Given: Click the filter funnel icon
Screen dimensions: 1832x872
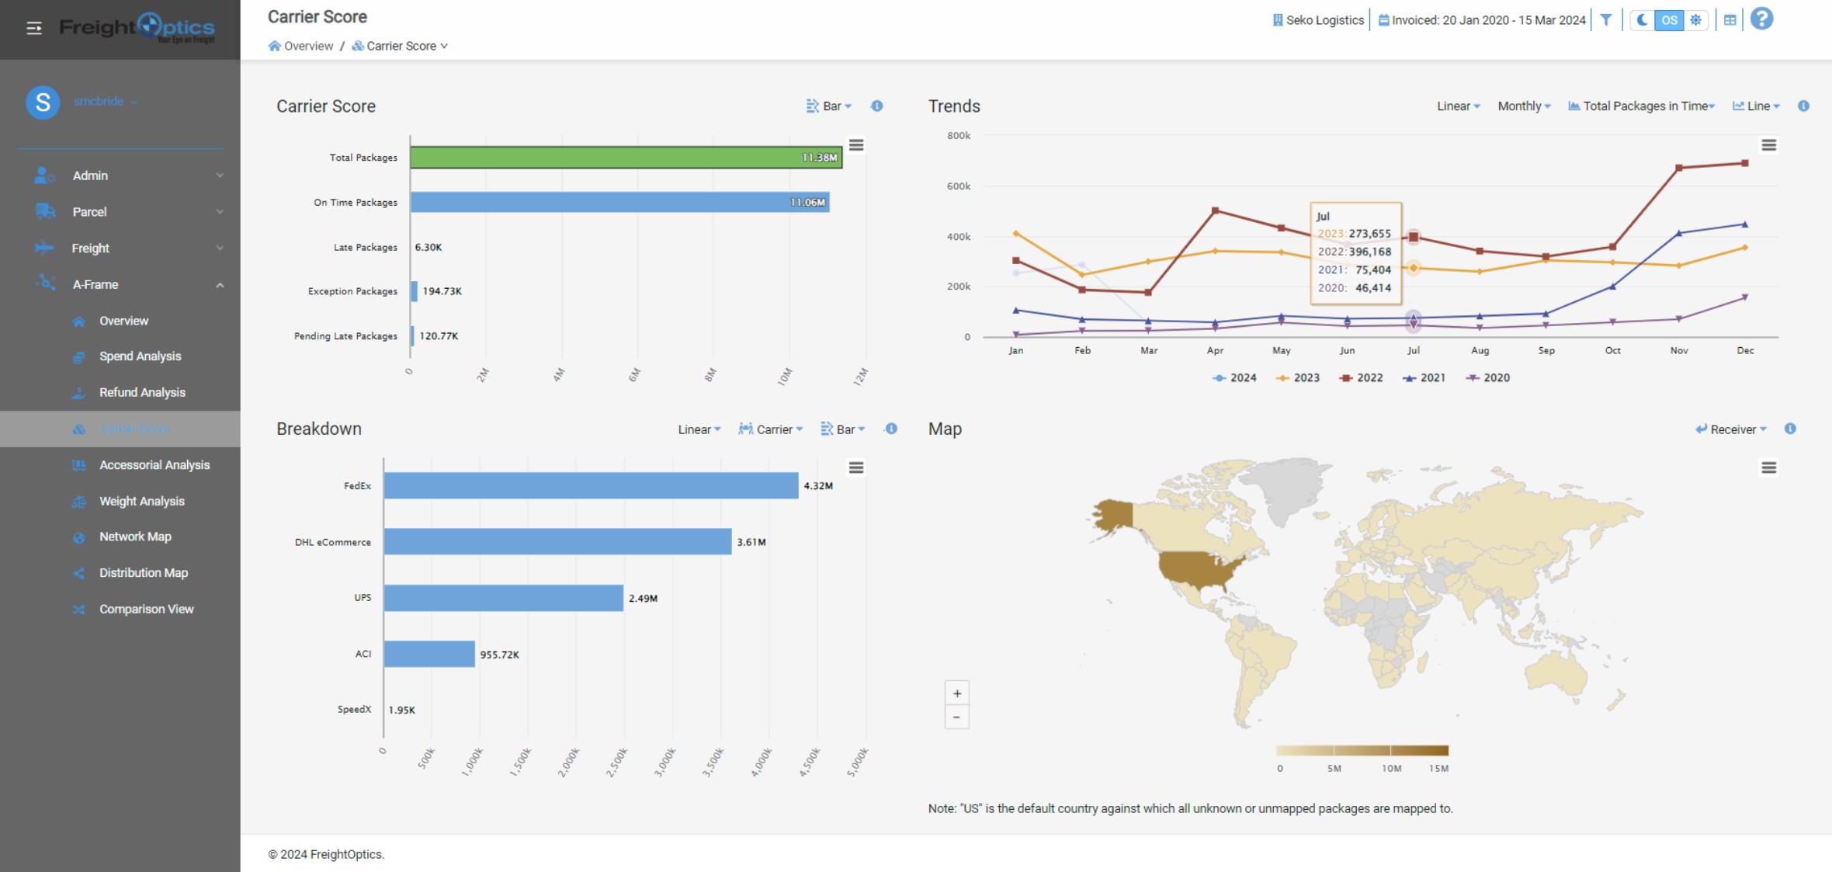Looking at the screenshot, I should (x=1606, y=20).
